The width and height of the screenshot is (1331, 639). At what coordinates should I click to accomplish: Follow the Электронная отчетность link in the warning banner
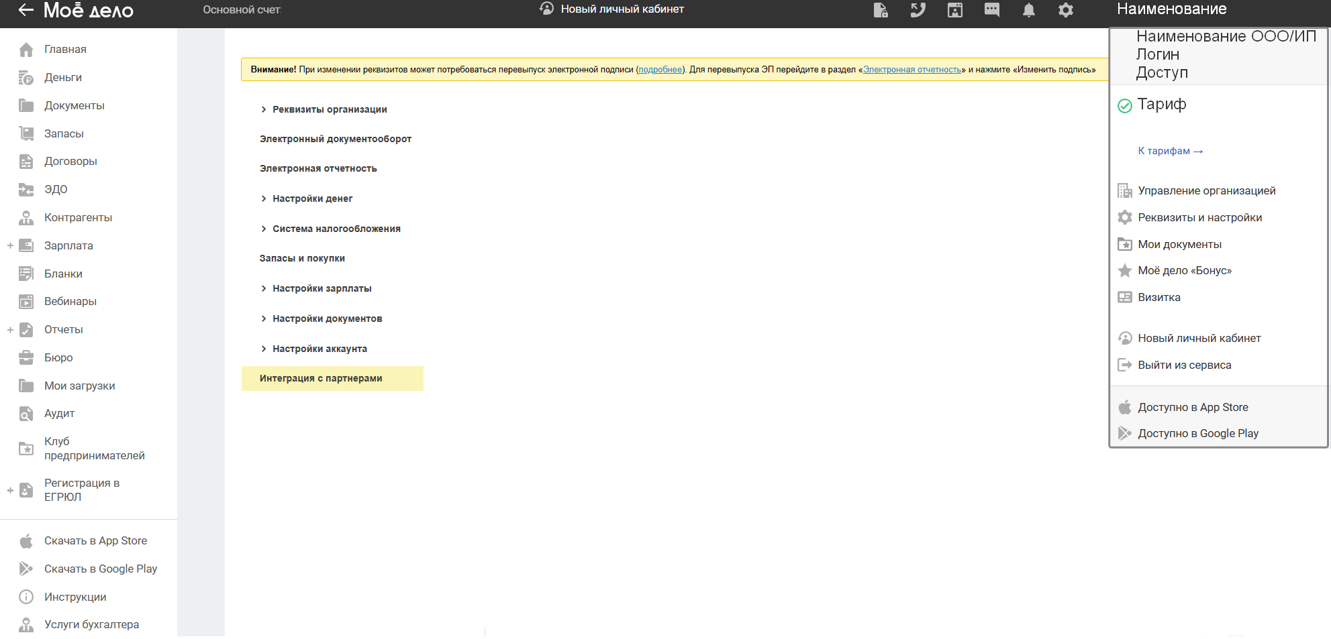coord(911,70)
